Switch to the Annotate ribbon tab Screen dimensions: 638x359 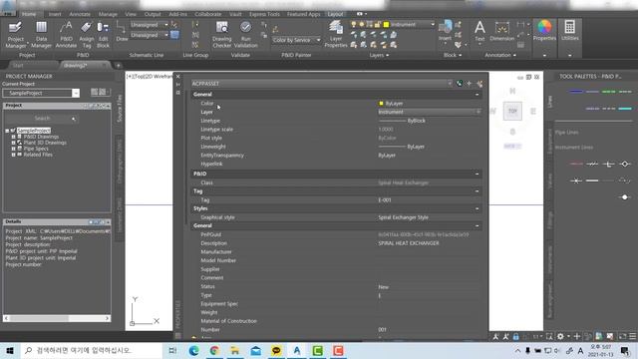(80, 14)
